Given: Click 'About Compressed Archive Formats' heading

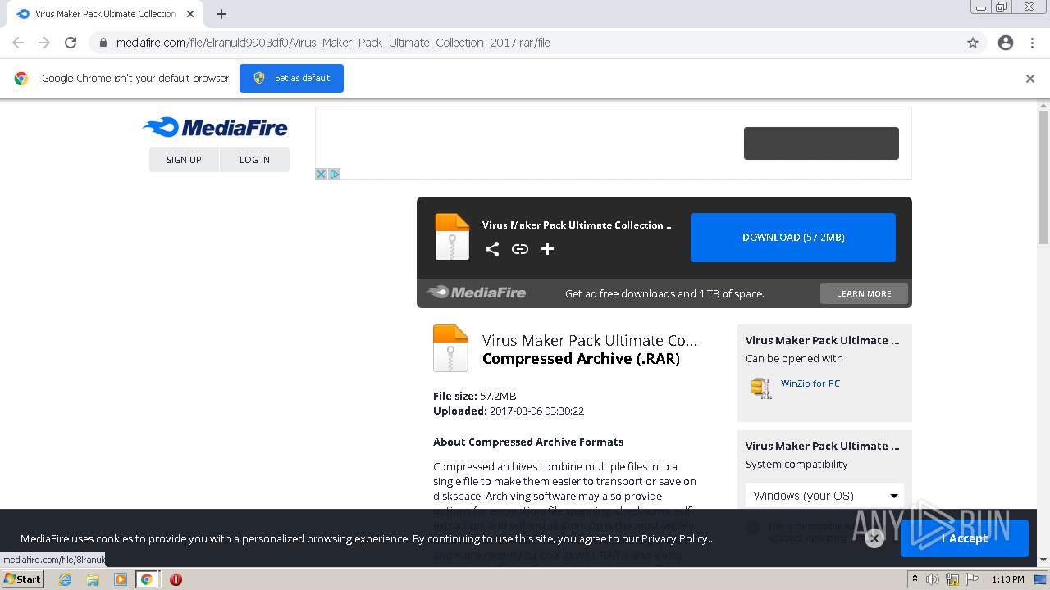Looking at the screenshot, I should pyautogui.click(x=528, y=442).
